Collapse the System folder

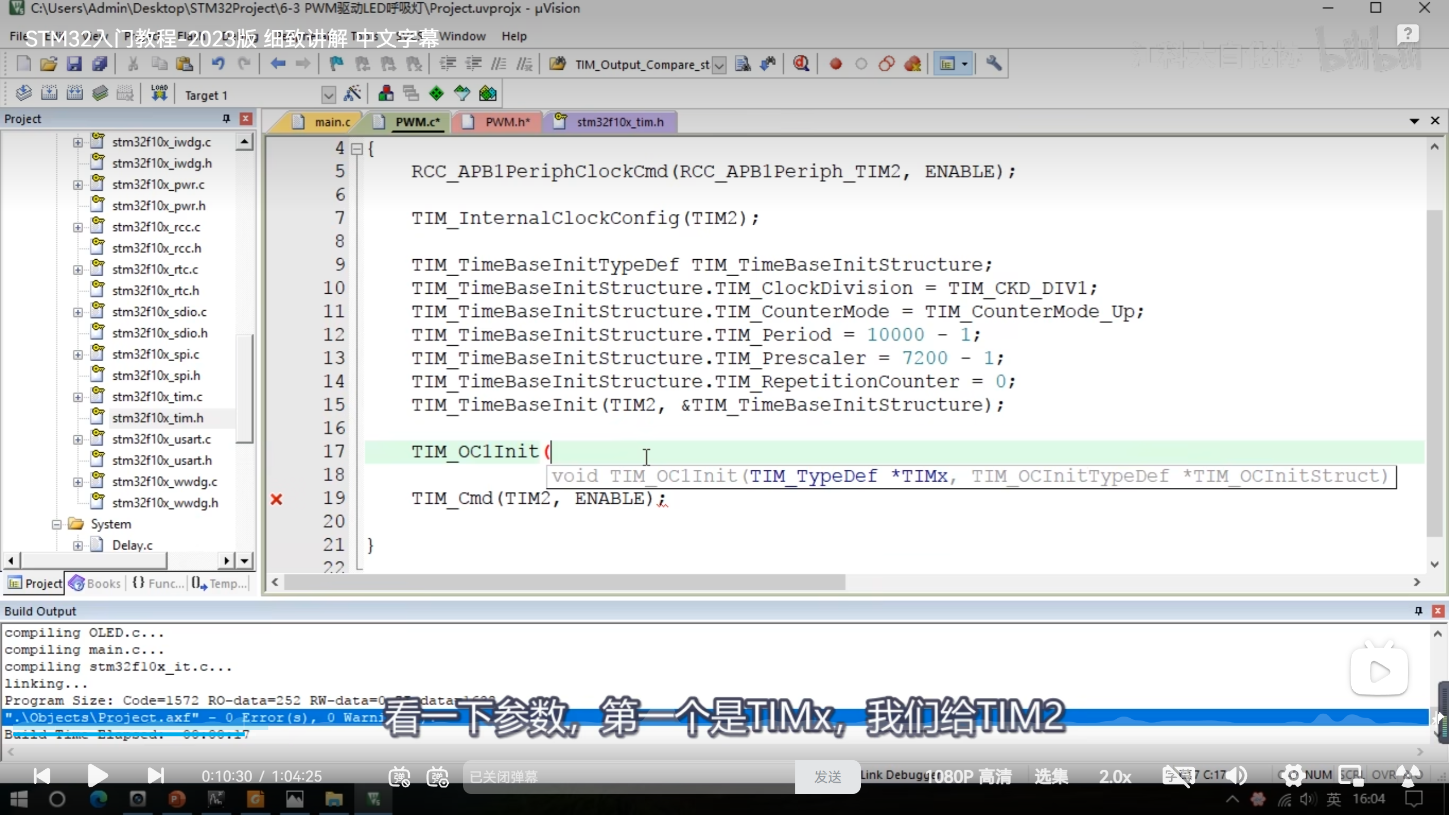coord(57,524)
